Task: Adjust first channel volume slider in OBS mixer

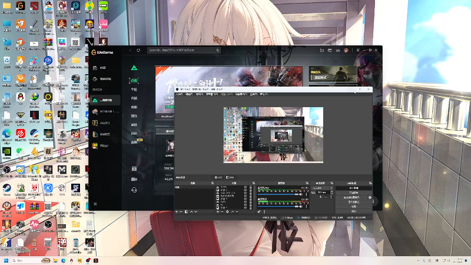Action: pyautogui.click(x=278, y=194)
